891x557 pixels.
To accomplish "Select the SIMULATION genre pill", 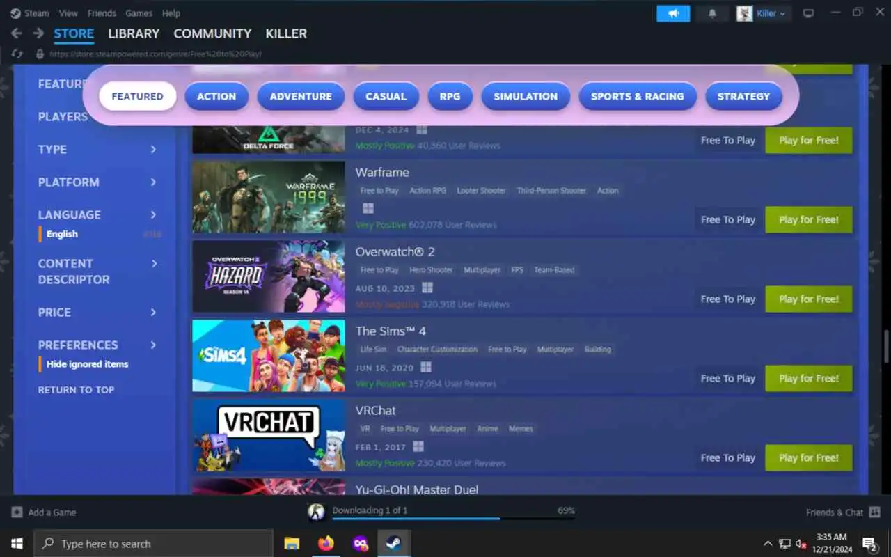I will click(526, 97).
